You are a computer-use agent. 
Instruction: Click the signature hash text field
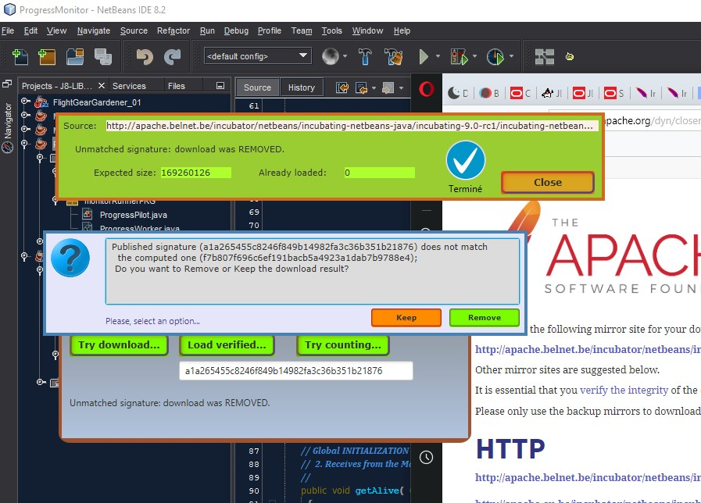pyautogui.click(x=295, y=371)
